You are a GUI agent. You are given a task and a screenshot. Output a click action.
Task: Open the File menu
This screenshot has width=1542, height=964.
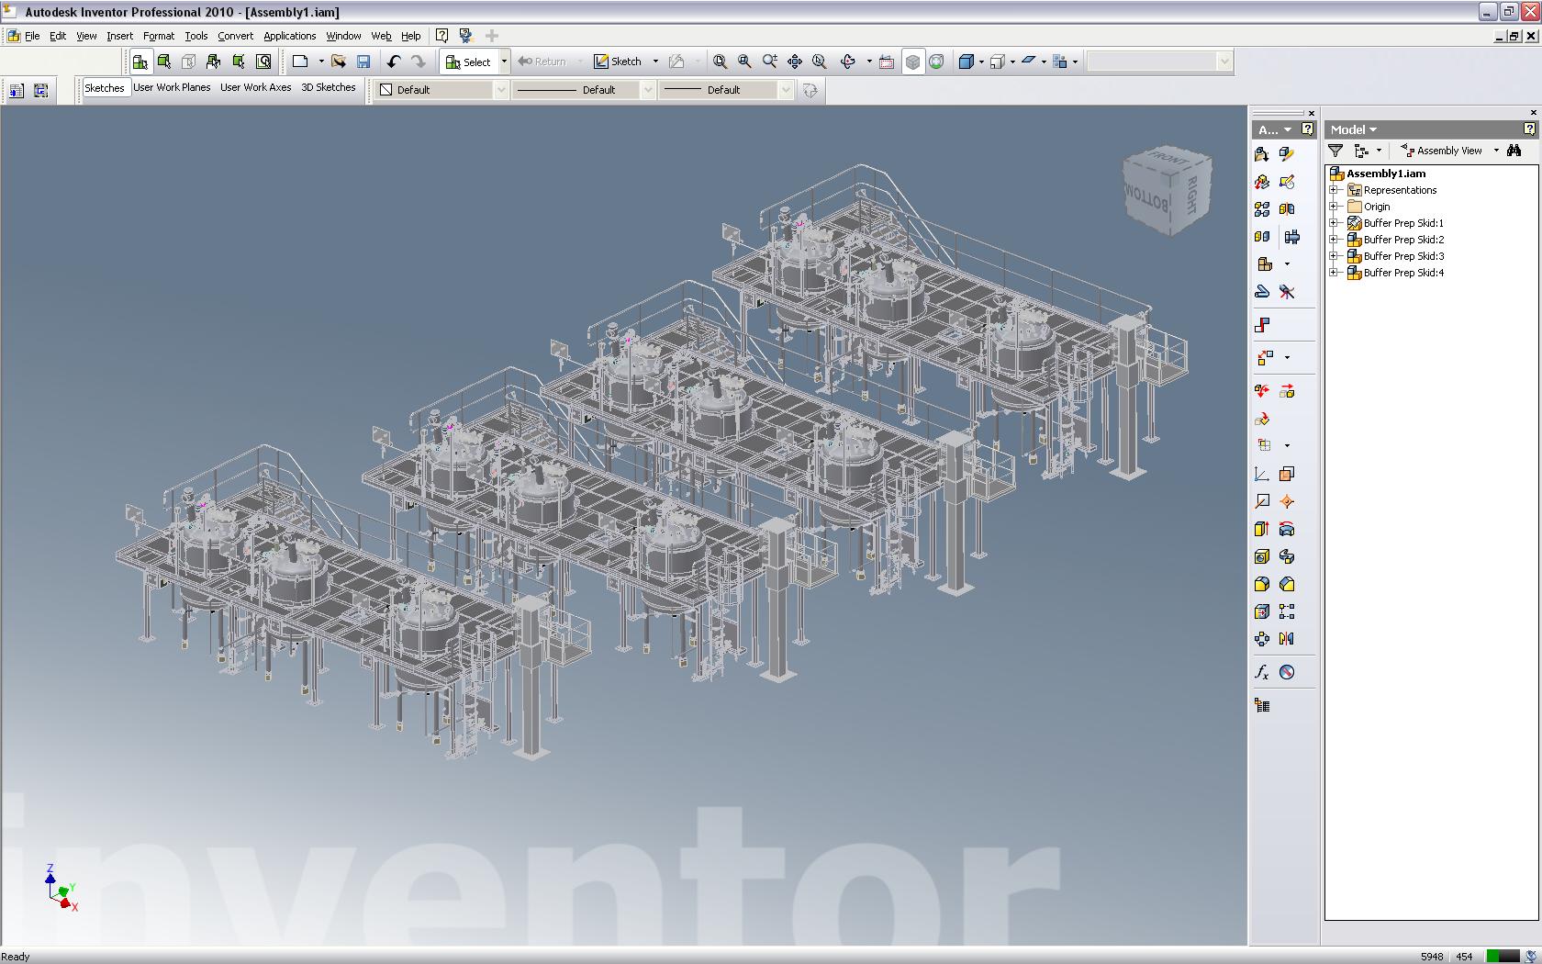coord(32,36)
